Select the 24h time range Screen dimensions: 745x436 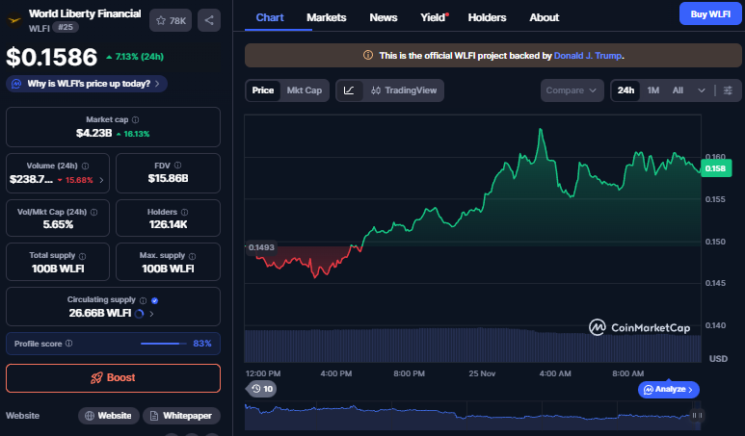(x=625, y=90)
